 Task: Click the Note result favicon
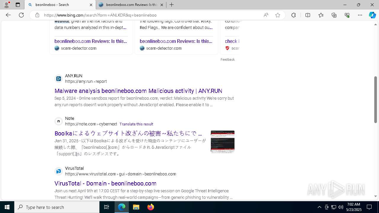[59, 121]
